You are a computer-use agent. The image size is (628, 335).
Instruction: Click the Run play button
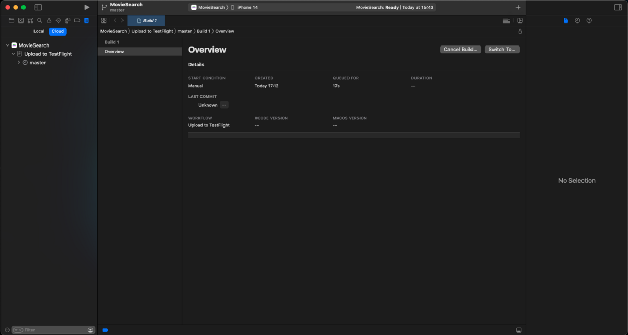[87, 7]
